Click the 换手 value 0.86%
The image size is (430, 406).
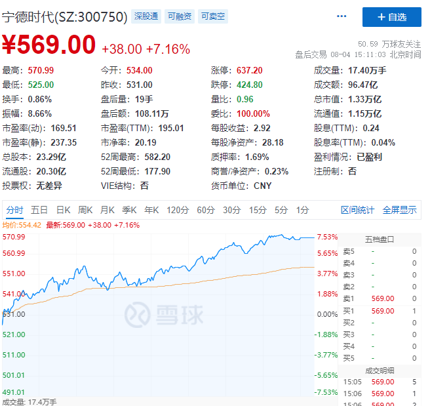[x=40, y=99]
